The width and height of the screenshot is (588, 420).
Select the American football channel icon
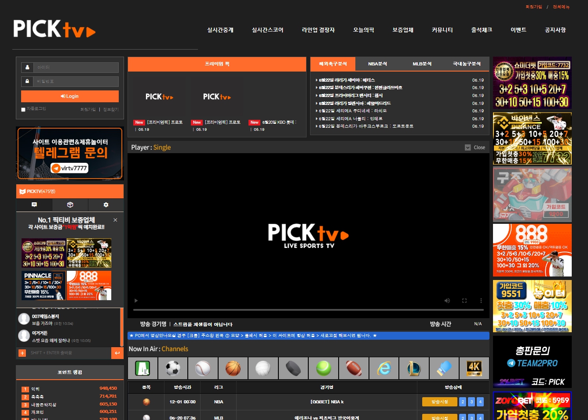tap(354, 368)
